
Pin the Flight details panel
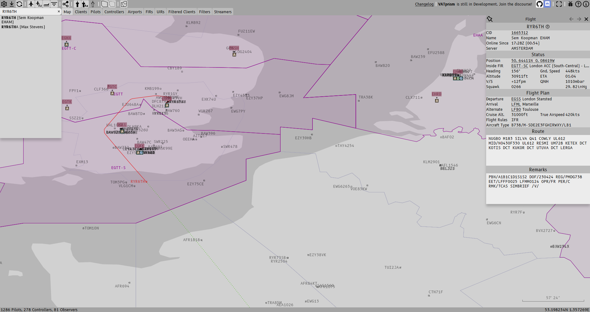(490, 19)
